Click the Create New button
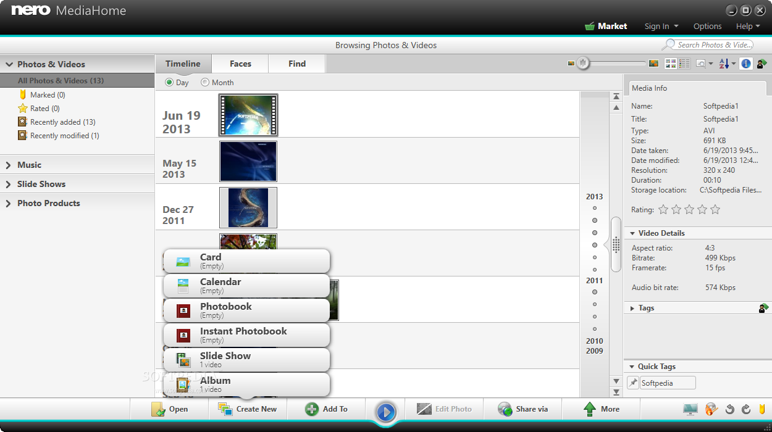772x432 pixels. tap(248, 409)
